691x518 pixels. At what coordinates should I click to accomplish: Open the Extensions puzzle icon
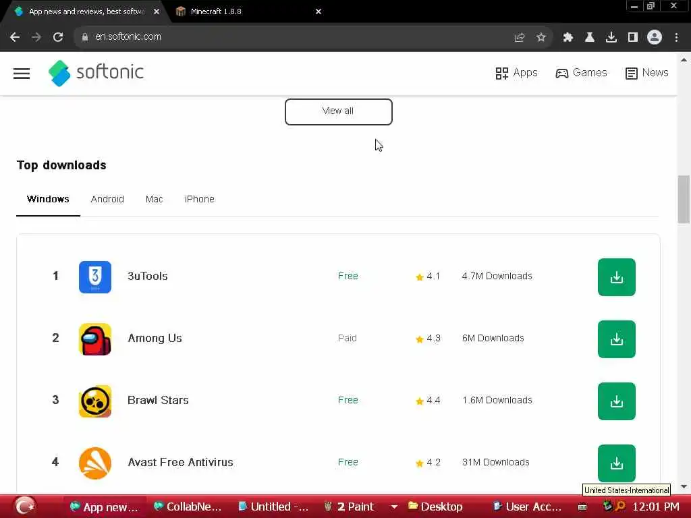(x=568, y=38)
